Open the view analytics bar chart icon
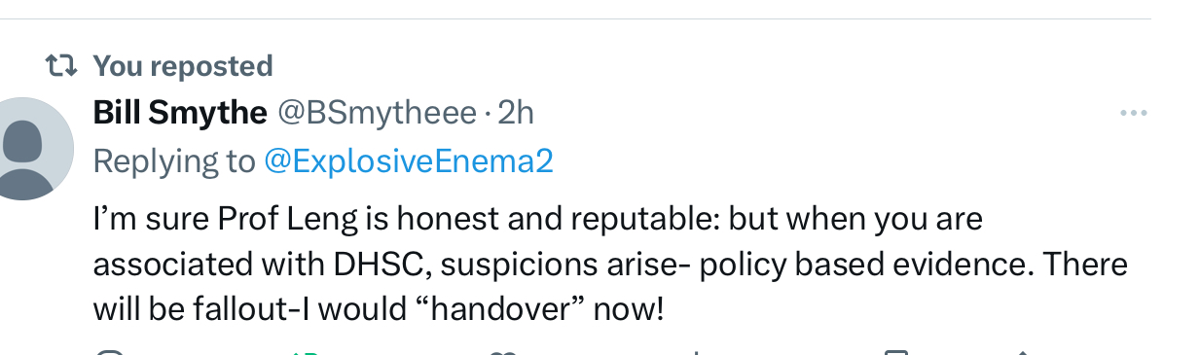This screenshot has width=1200, height=355. coord(696,351)
